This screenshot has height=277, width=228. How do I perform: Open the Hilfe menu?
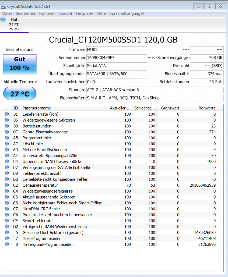pyautogui.click(x=101, y=13)
